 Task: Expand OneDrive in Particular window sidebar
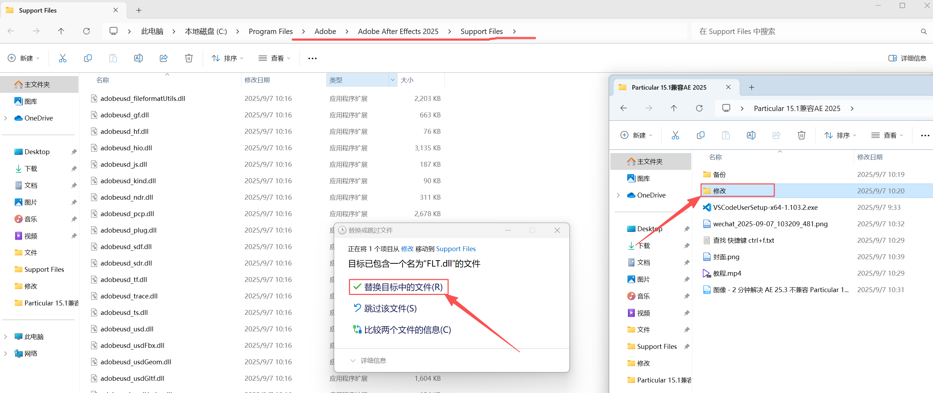618,195
